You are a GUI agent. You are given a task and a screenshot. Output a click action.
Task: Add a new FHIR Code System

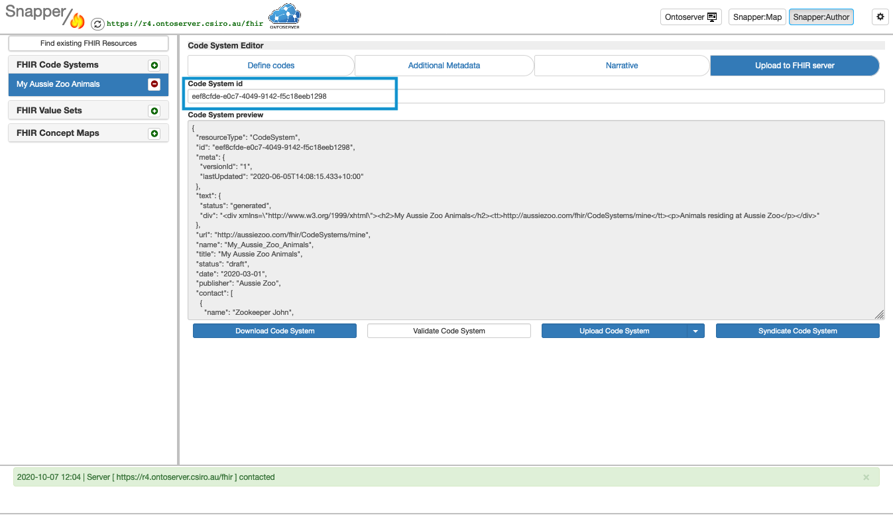click(x=154, y=65)
